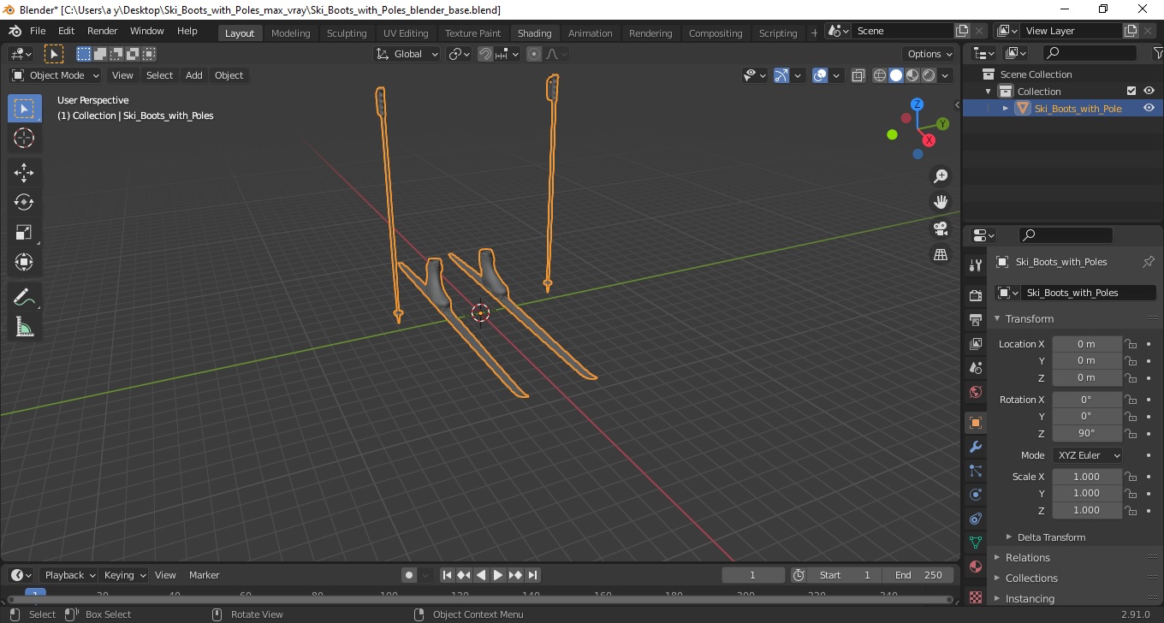Screen dimensions: 1164x623
Task: Open the Output properties tab
Action: [976, 319]
